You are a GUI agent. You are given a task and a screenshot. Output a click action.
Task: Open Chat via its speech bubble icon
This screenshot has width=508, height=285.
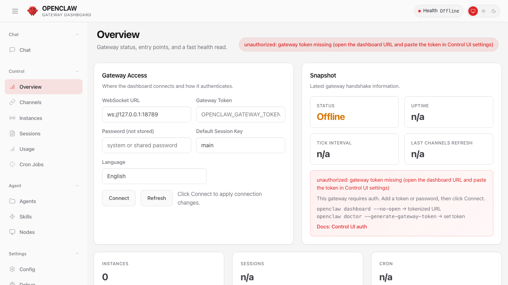click(12, 50)
